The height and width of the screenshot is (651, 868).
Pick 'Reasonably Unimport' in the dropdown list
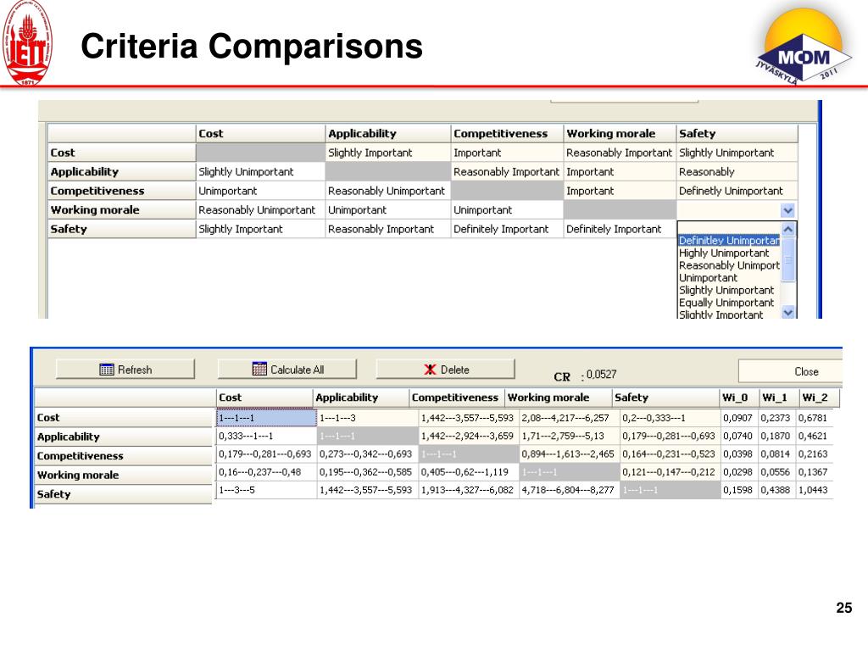click(729, 265)
